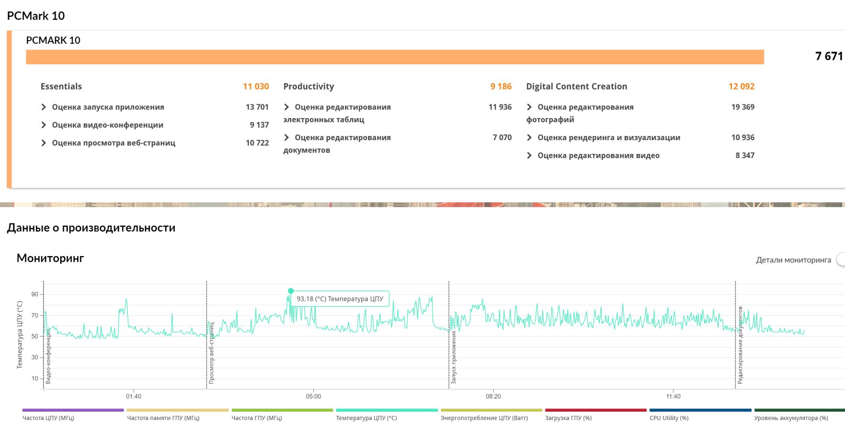Screen dimensions: 845x429
Task: Click the value 19 369
Action: tap(743, 107)
